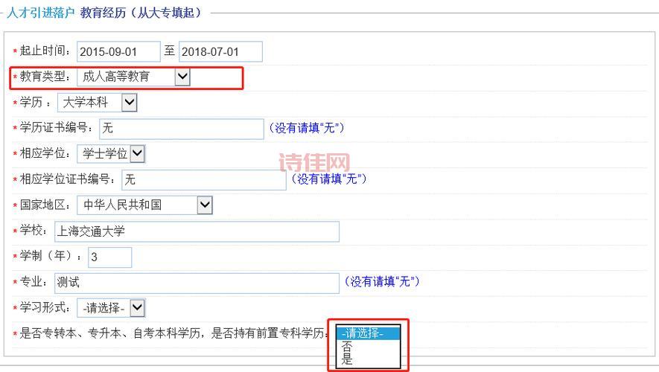This screenshot has height=372, width=659.
Task: Click the start date field 2015-09-01
Action: (118, 51)
